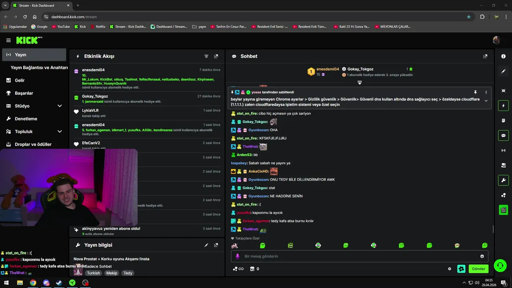
Task: Click the channel points infinity icon
Action: click(238, 269)
